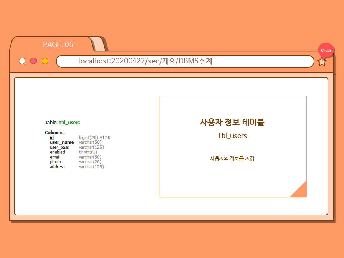
Task: Click the pink circle window button
Action: point(34,61)
